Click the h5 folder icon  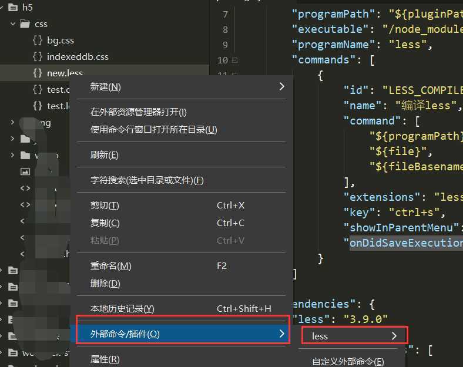click(13, 8)
